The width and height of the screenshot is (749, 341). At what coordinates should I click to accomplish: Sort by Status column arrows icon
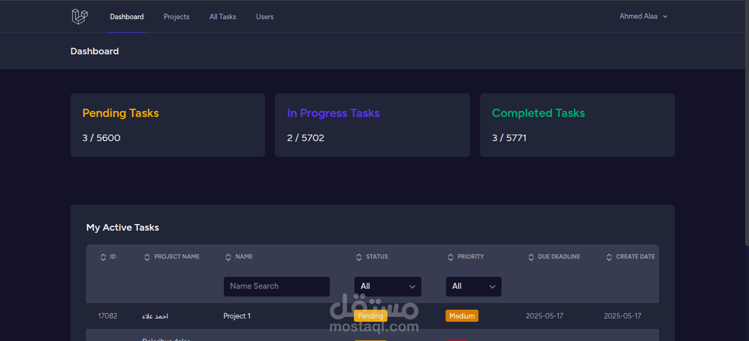[x=359, y=257]
